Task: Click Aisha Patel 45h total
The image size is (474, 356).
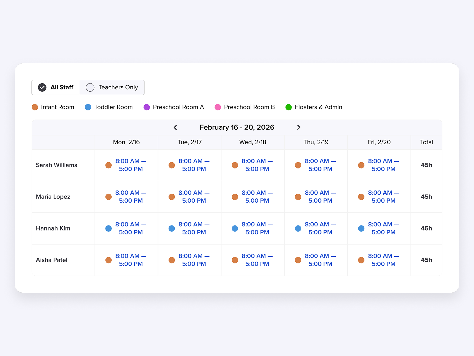Action: pos(427,260)
